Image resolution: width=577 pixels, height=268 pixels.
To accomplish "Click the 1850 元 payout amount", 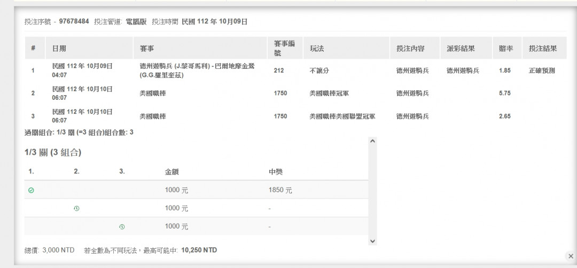I will (x=280, y=191).
